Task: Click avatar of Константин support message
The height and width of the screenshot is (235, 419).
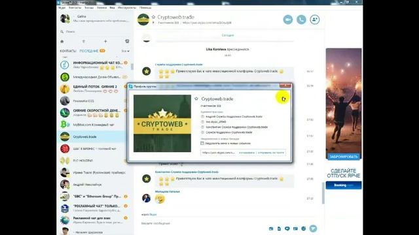Action: [147, 178]
